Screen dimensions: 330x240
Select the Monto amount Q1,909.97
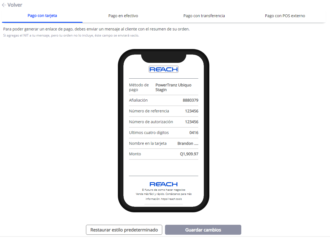point(189,154)
